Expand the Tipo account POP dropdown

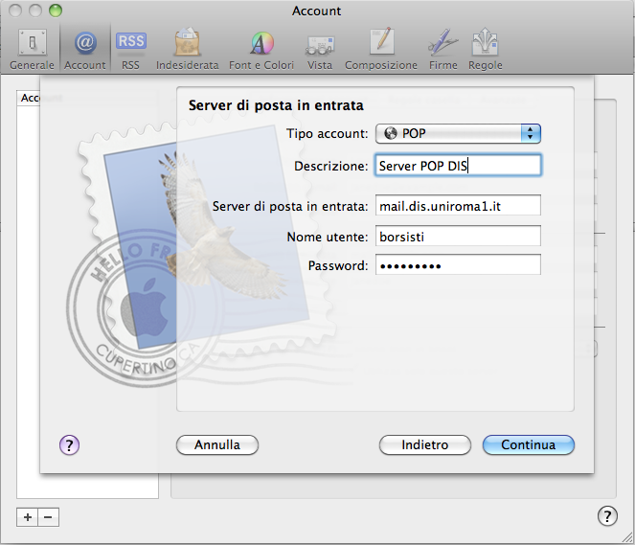pyautogui.click(x=458, y=134)
